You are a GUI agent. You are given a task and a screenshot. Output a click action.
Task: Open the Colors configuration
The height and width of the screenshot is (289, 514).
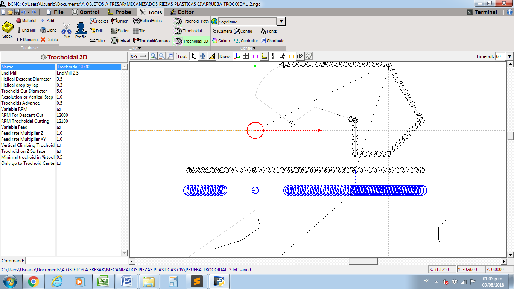point(221,41)
